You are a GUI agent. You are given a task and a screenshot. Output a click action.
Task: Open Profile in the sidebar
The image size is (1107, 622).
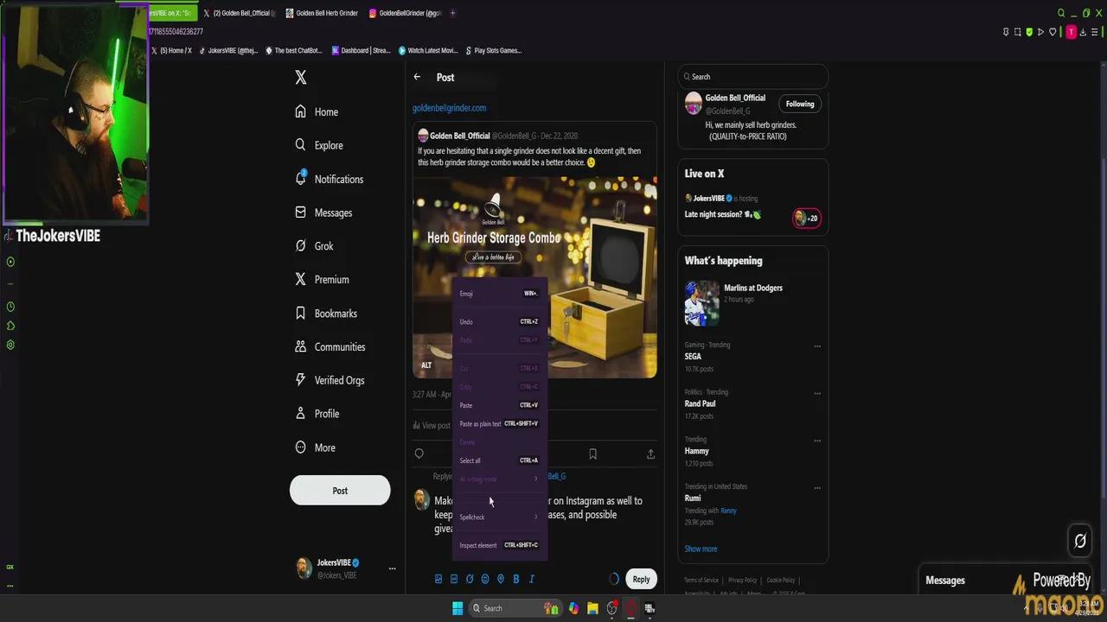point(317,414)
